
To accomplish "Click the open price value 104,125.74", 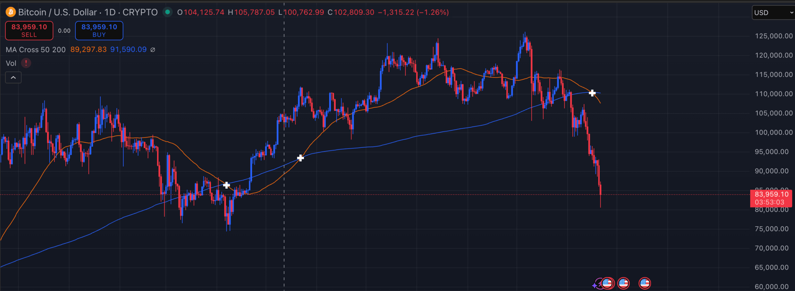I will [x=204, y=12].
